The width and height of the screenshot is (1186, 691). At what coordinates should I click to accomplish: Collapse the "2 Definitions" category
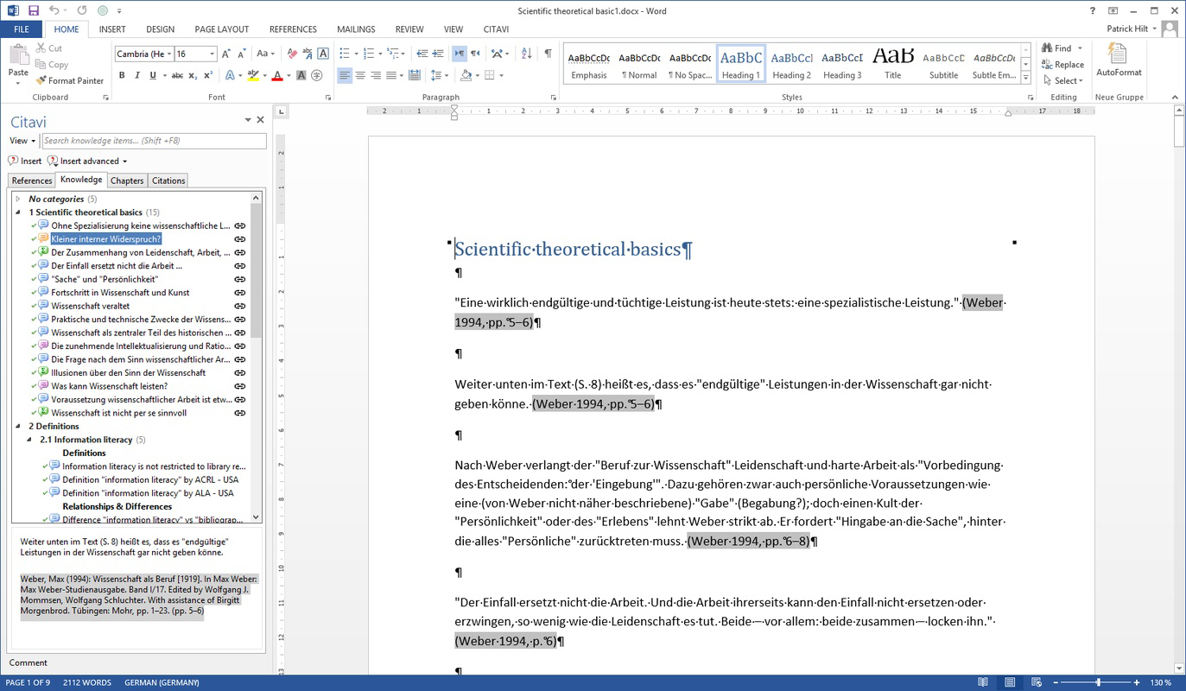(x=18, y=427)
